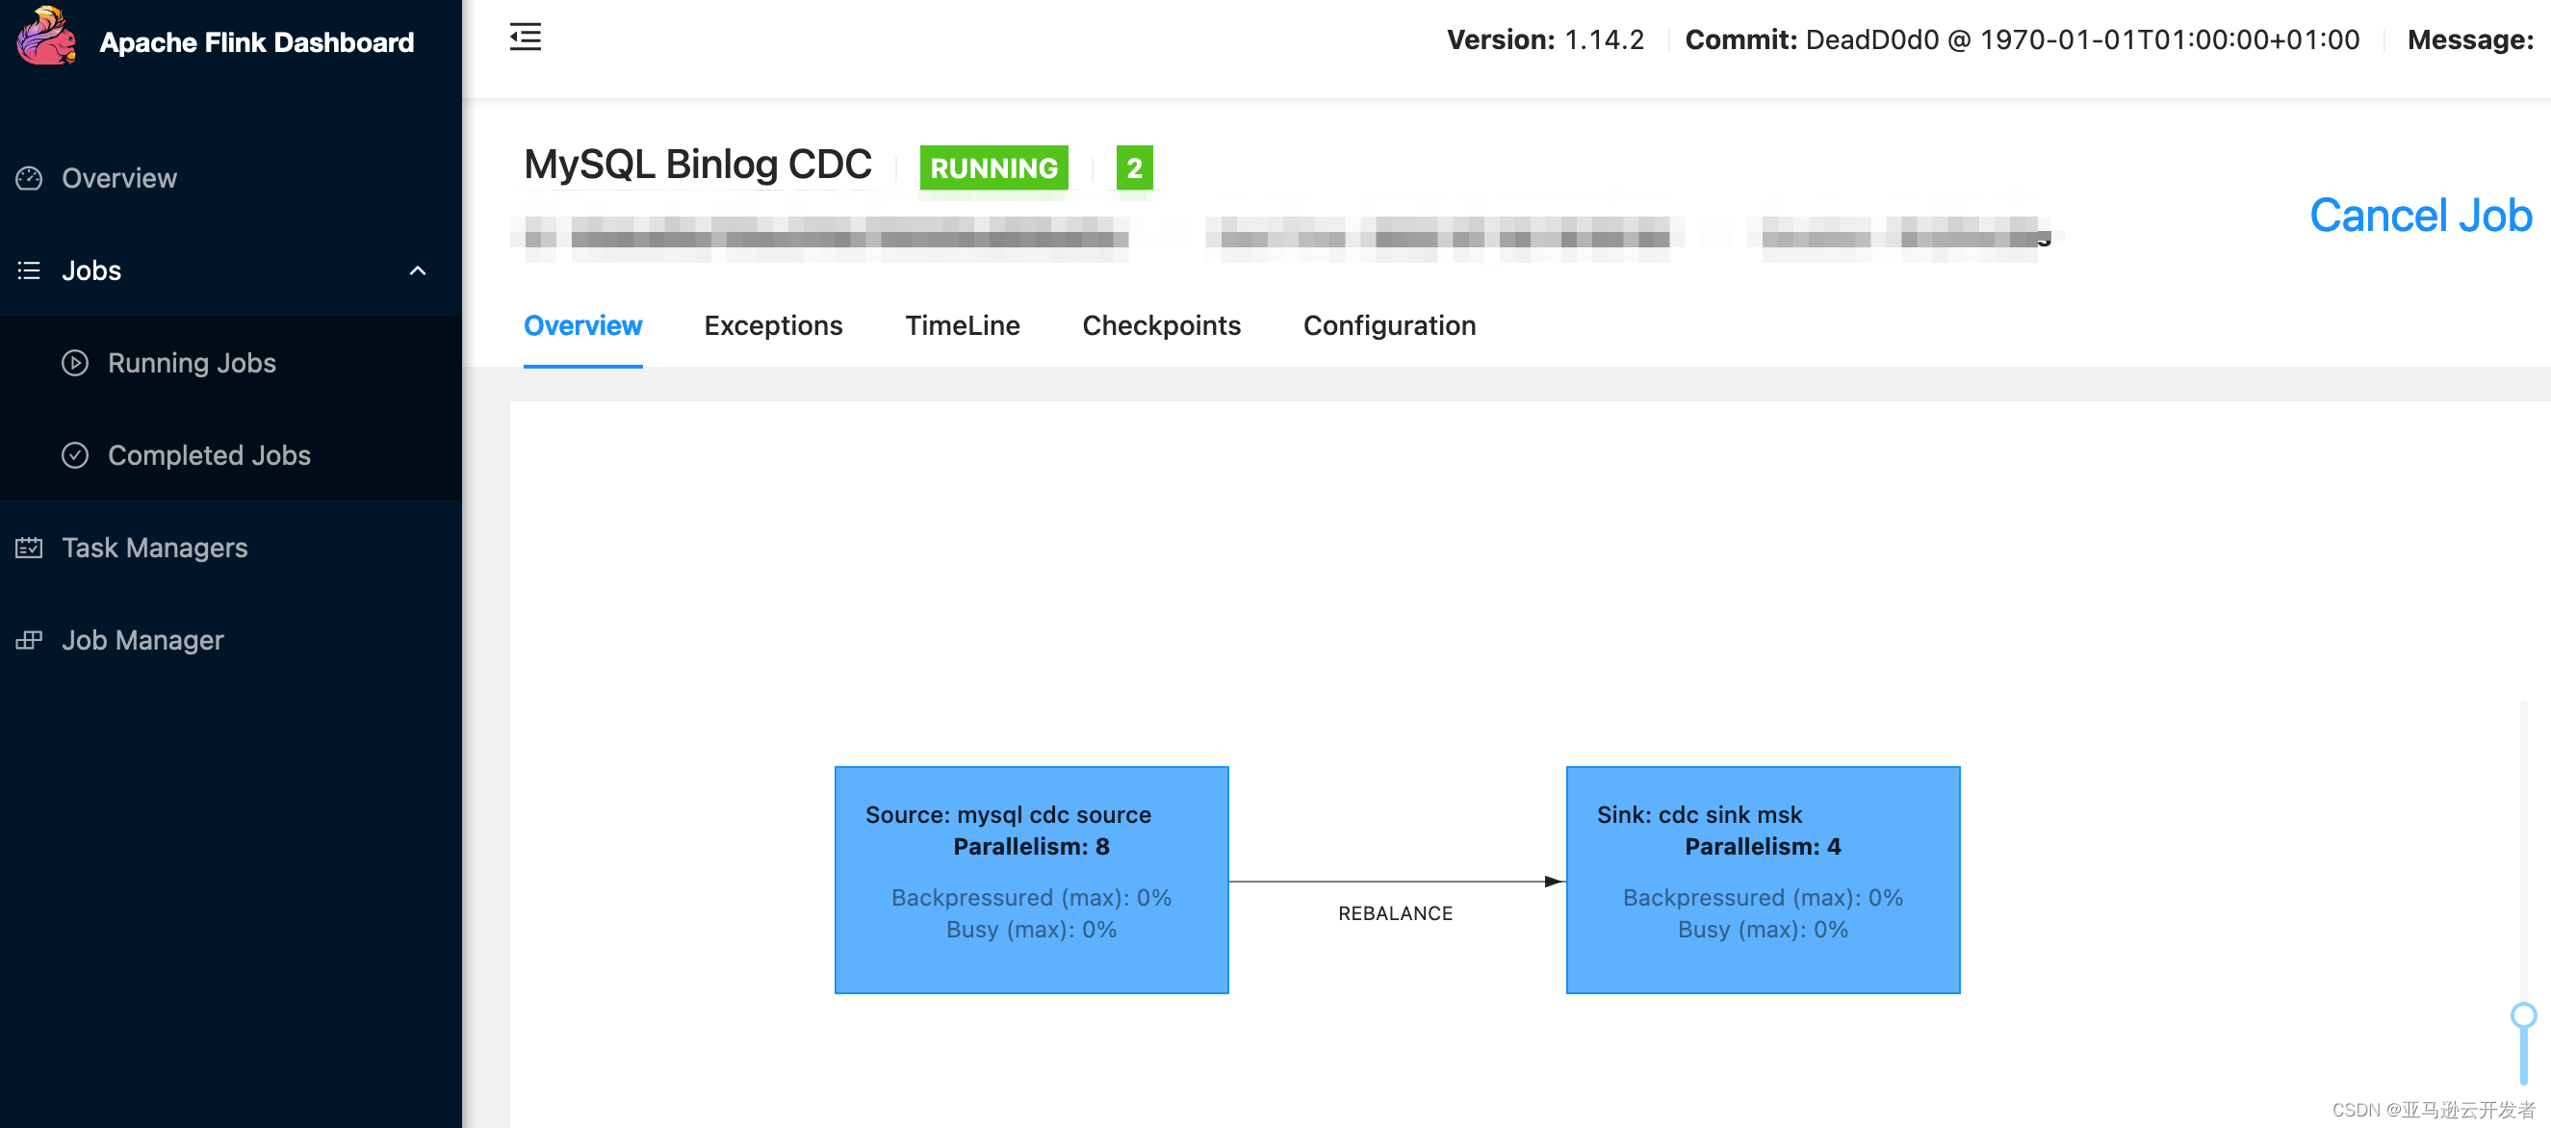The height and width of the screenshot is (1128, 2551).
Task: Click the Cancel Job link
Action: click(2420, 215)
